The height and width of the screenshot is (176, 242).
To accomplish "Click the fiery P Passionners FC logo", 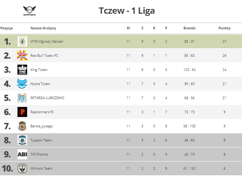I will pyautogui.click(x=22, y=112).
